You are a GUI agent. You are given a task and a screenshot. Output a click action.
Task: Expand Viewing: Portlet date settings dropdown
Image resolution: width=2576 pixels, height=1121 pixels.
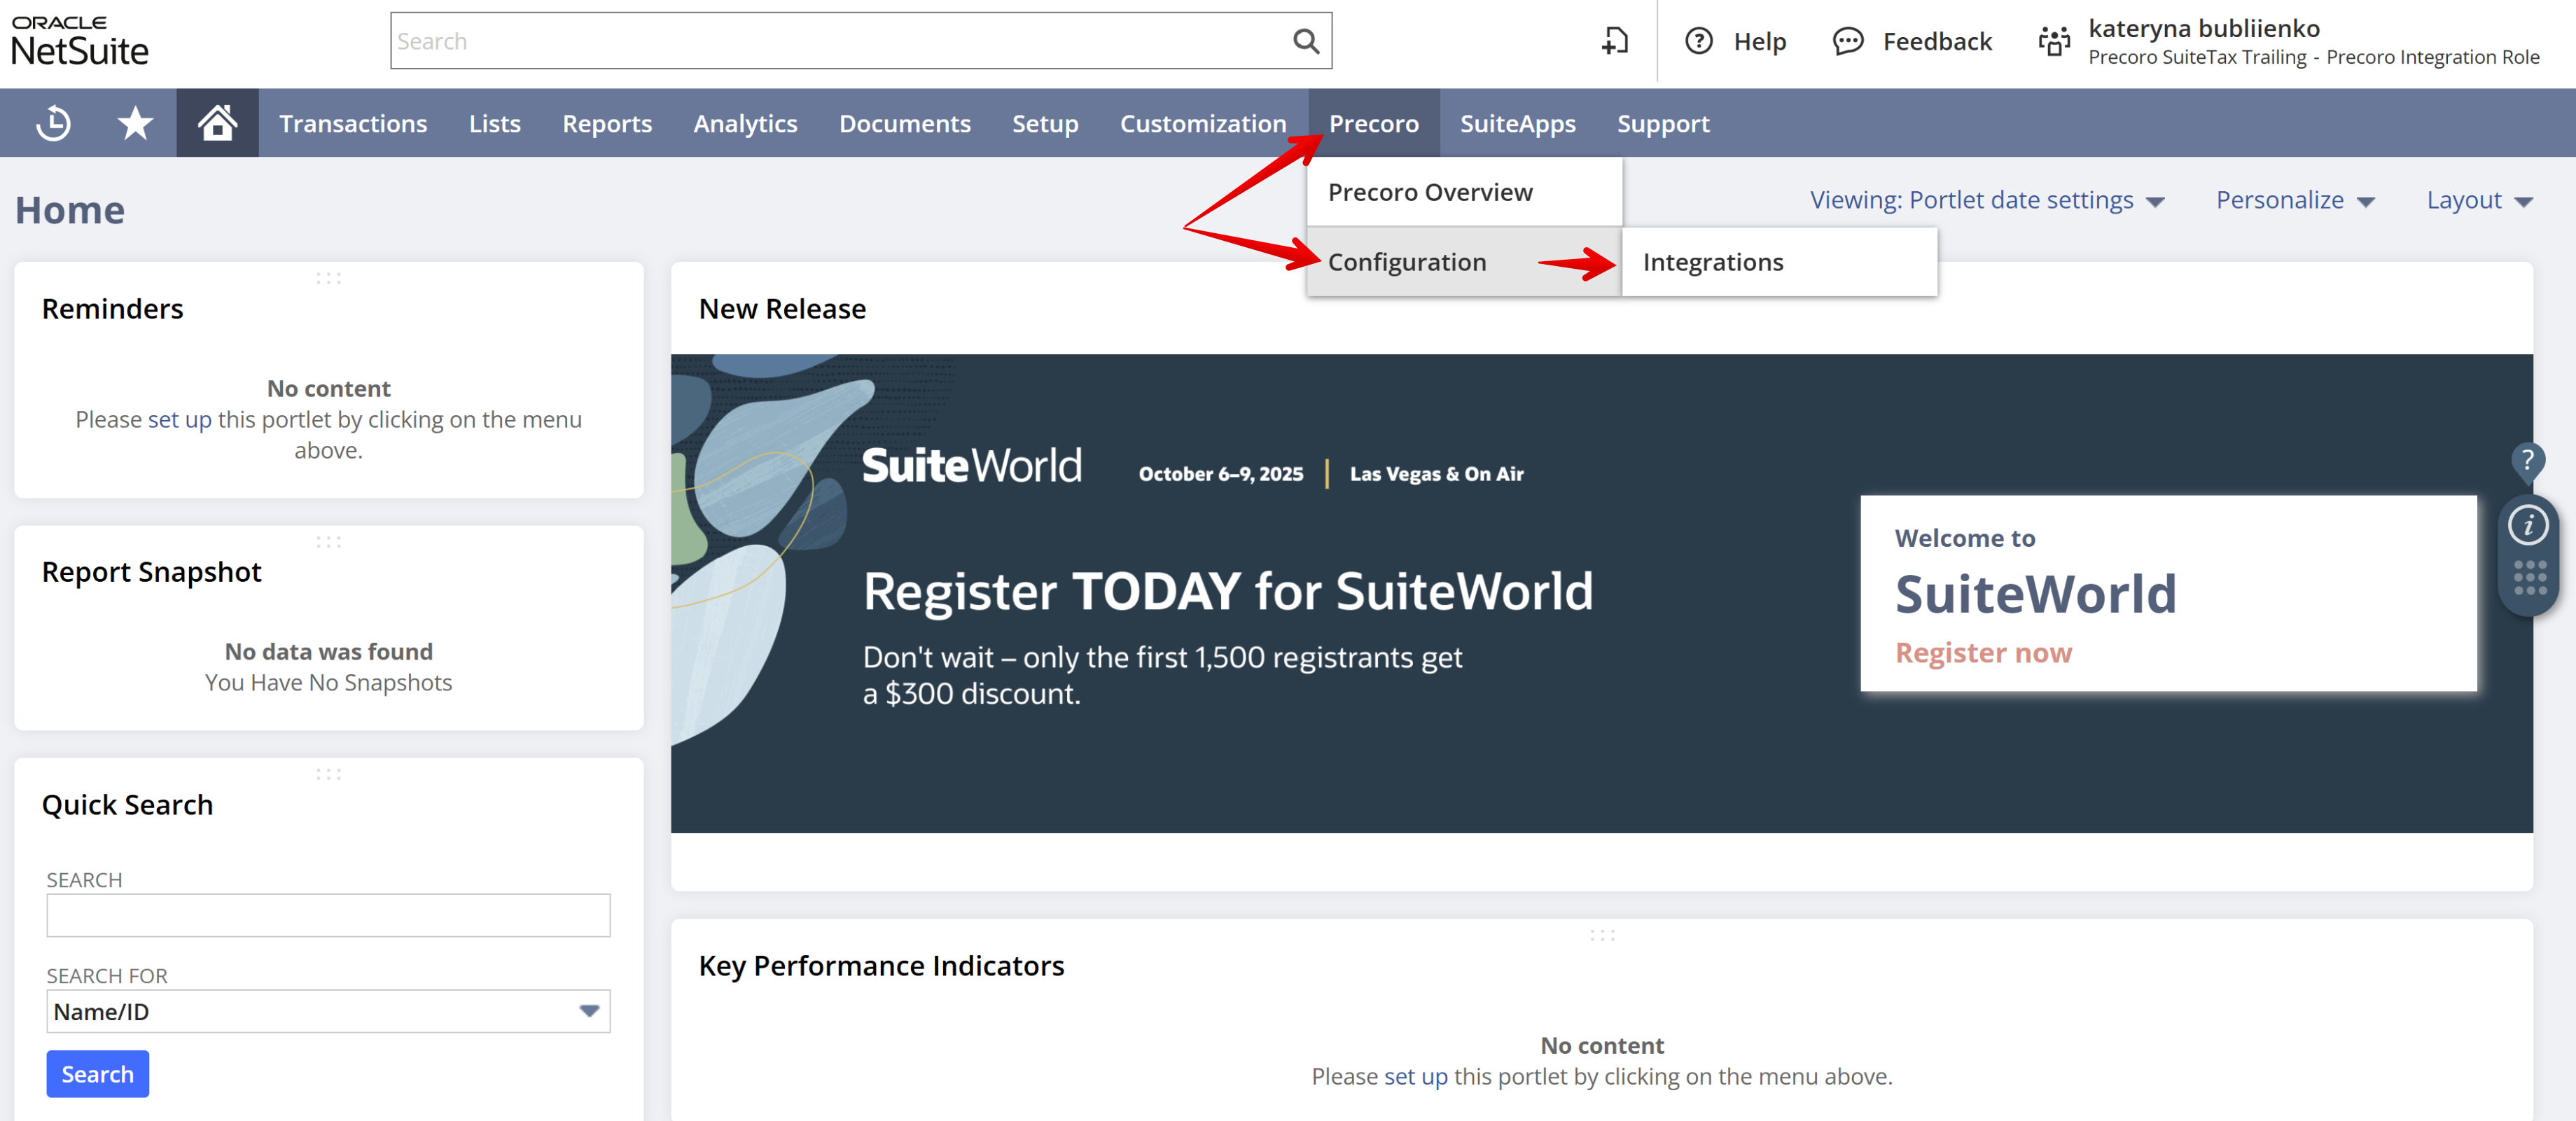(1986, 200)
